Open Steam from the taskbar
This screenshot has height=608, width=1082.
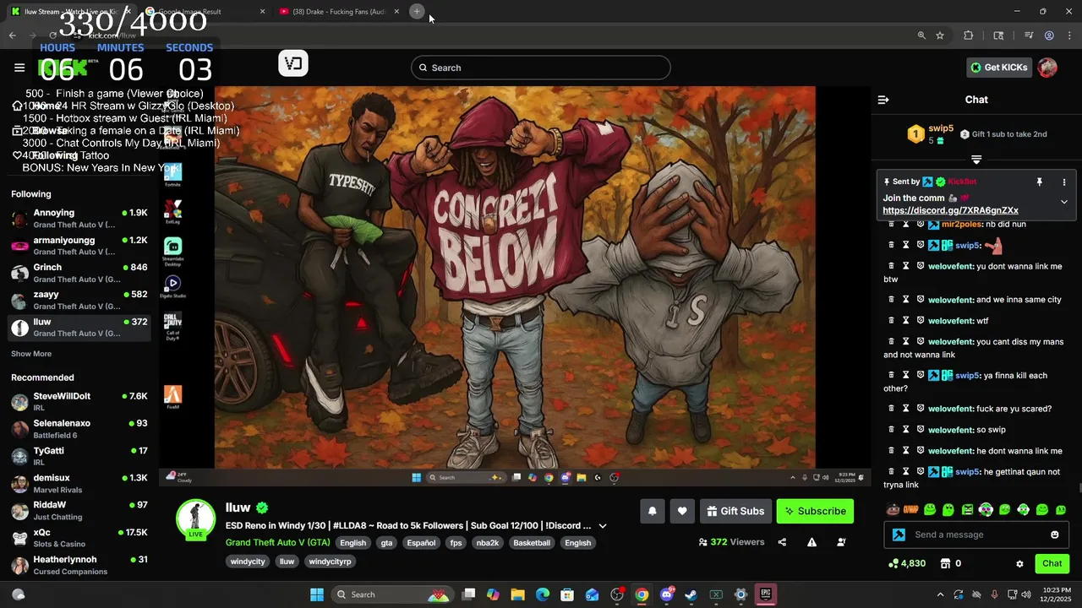[691, 594]
